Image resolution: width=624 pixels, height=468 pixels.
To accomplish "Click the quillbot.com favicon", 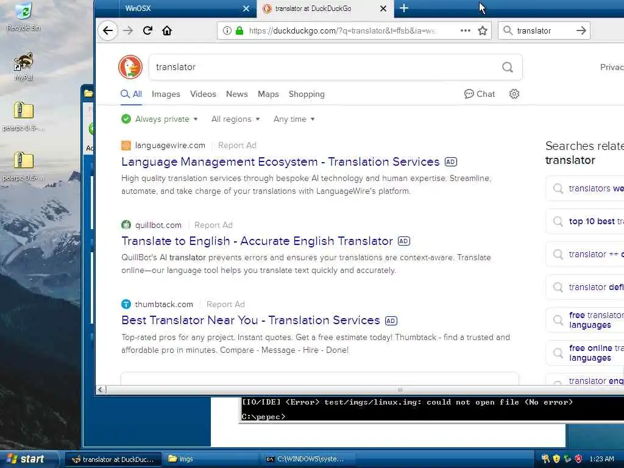I will tap(126, 225).
